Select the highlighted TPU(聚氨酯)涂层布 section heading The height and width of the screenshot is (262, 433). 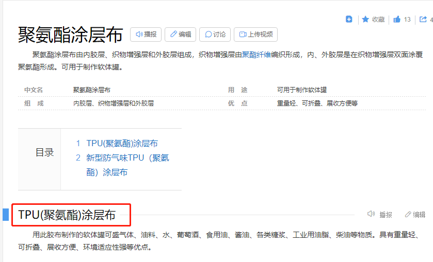coord(67,215)
